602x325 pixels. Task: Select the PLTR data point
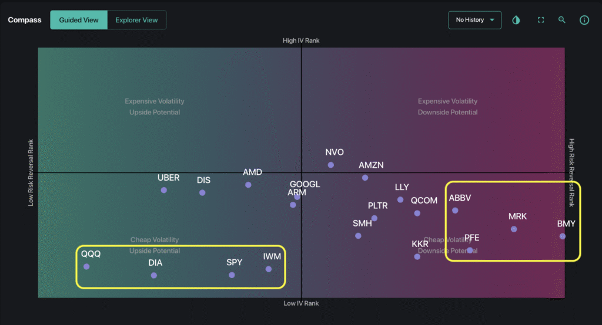pyautogui.click(x=374, y=218)
